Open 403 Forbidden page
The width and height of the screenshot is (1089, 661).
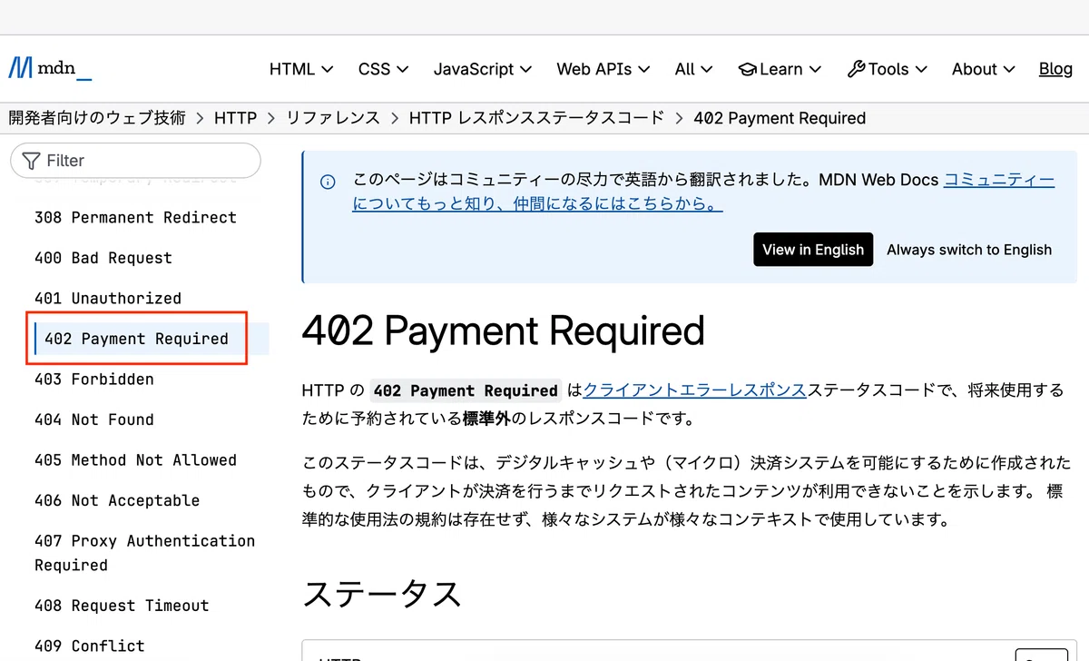(94, 380)
